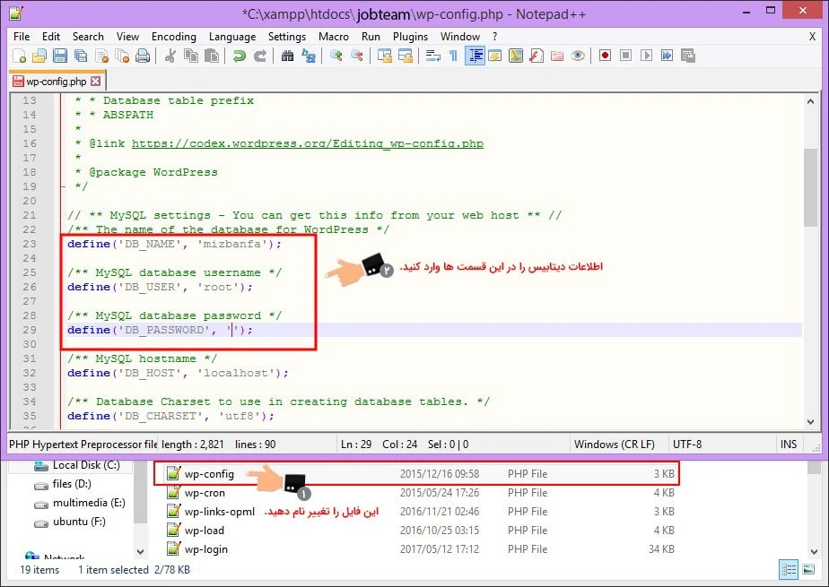Toggle Show All Characters pilcrow icon

point(453,56)
